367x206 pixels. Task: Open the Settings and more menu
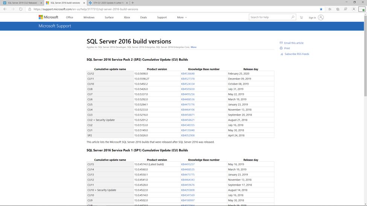point(362,9)
